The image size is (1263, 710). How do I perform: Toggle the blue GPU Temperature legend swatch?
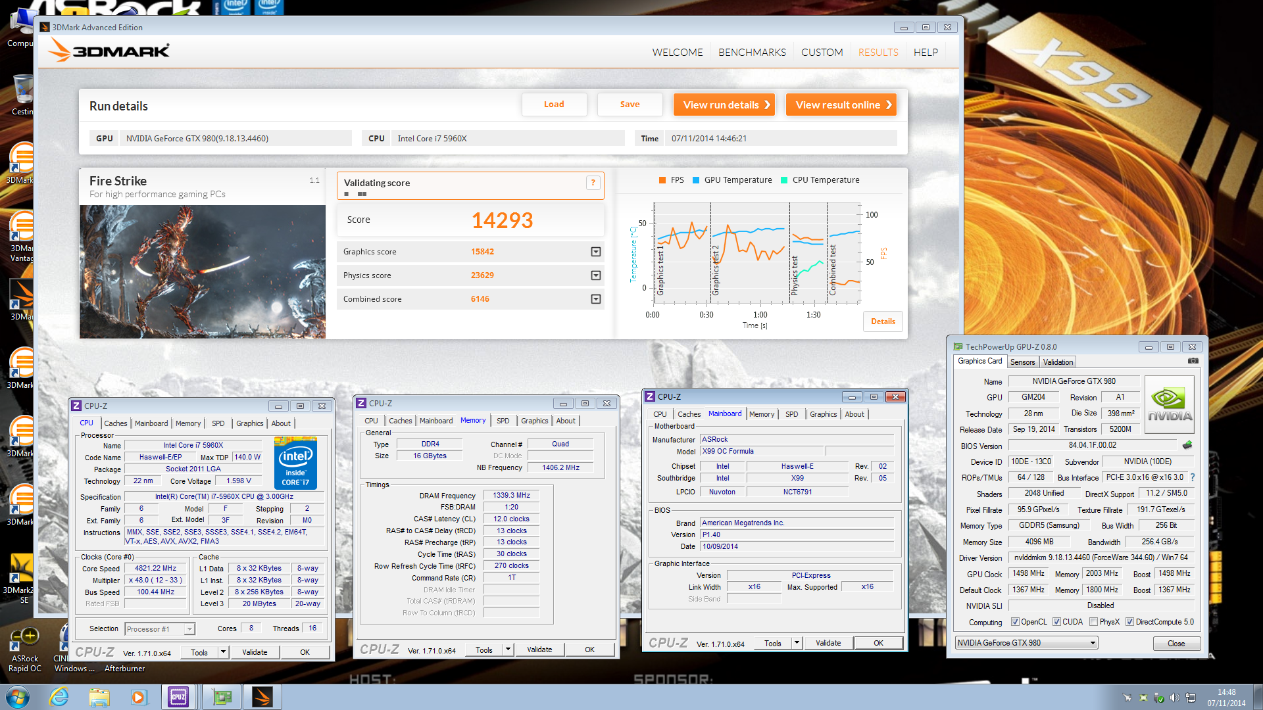point(696,180)
